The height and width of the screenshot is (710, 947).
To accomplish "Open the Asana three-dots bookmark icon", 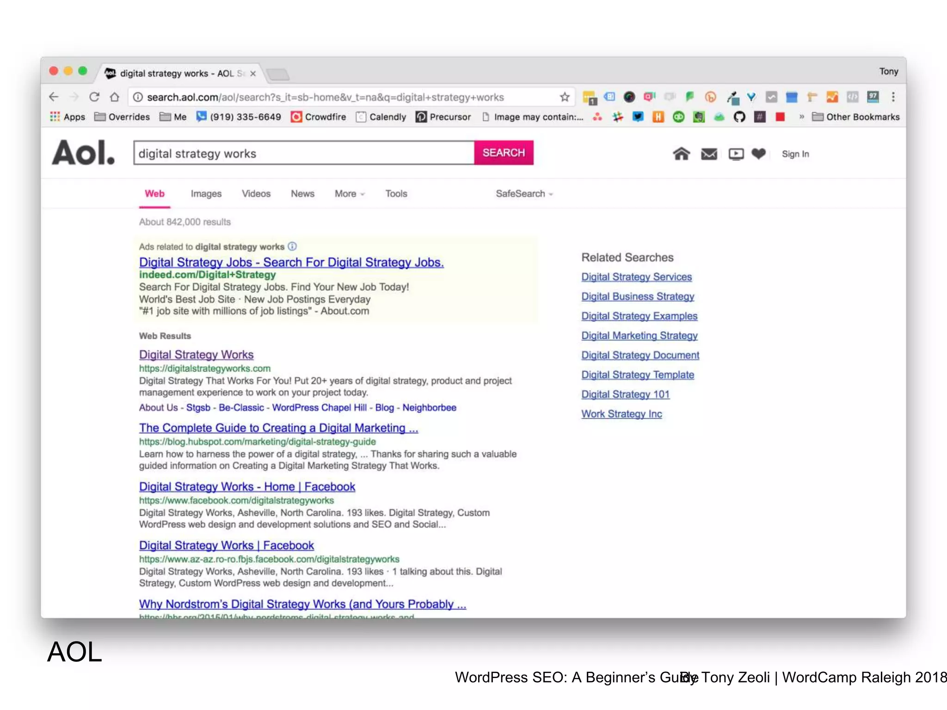I will pos(597,117).
